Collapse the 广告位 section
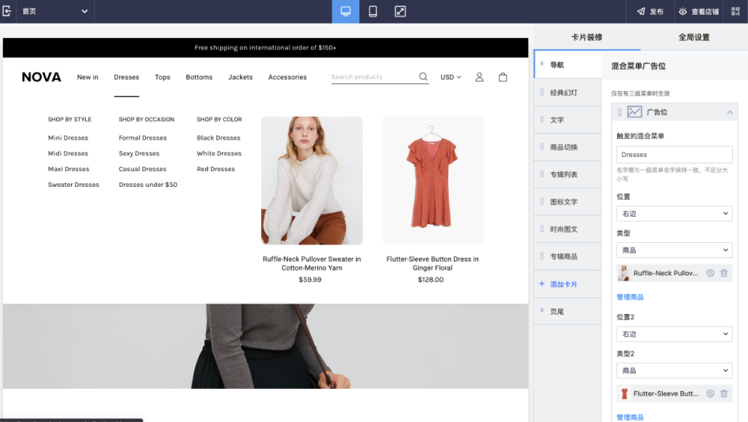Screen dimensions: 748x422 730,112
